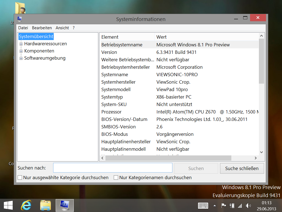Click horizontal scrollbar right arrow
Image resolution: width=282 pixels, height=212 pixels.
(x=256, y=158)
